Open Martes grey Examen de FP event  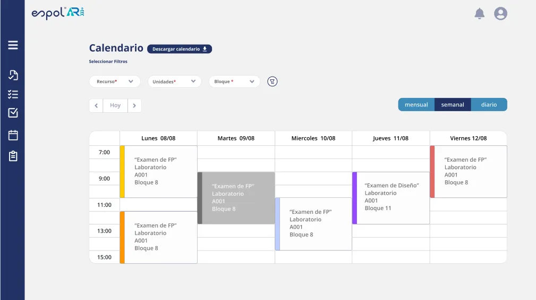[236, 198]
